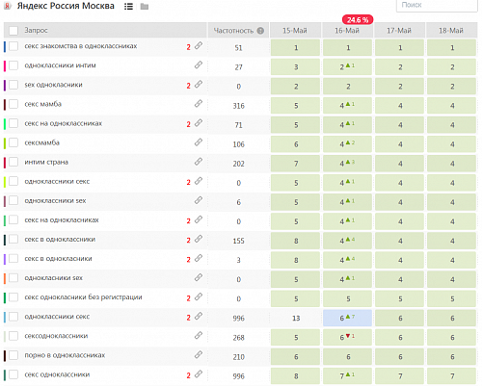
Task: Click the blue color marker of секс знакомства row
Action: 5,46
